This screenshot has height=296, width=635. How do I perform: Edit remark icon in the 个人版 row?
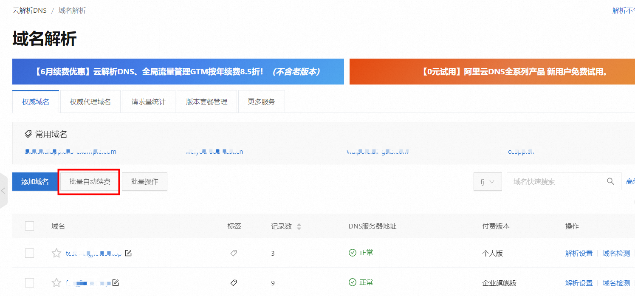(128, 253)
